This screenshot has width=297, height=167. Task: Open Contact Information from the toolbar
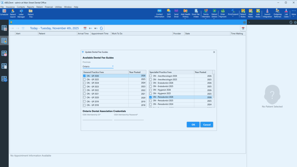159,13
